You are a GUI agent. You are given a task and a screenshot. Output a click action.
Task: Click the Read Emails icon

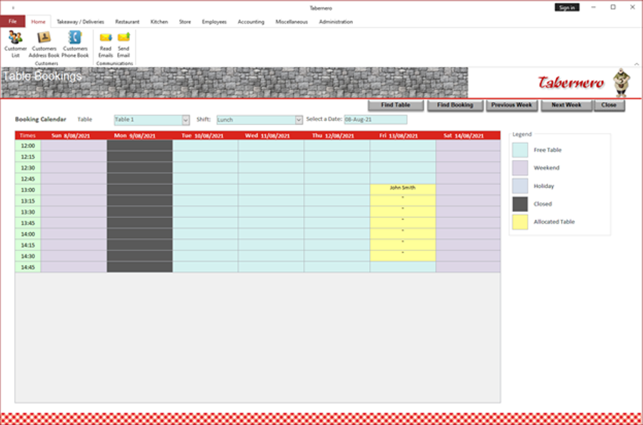coord(106,45)
